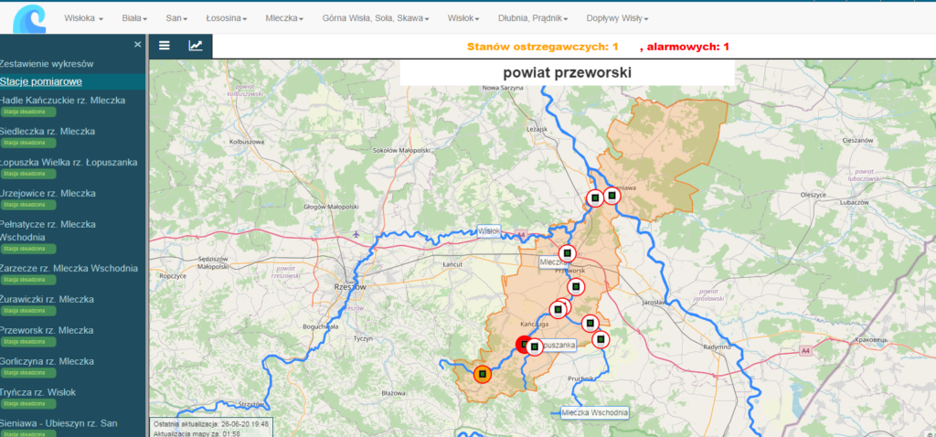Open the San dropdown in navbar

pos(176,18)
